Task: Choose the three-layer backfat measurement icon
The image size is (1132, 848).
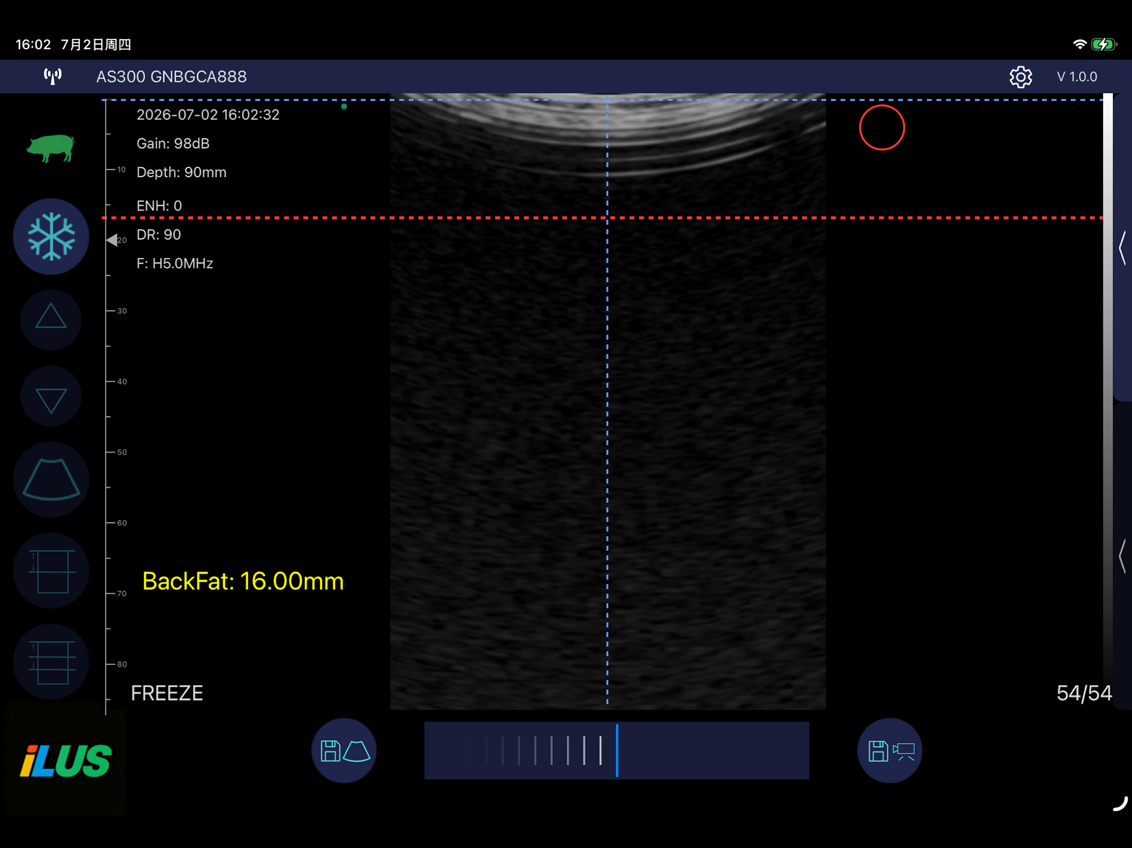Action: coord(51,662)
